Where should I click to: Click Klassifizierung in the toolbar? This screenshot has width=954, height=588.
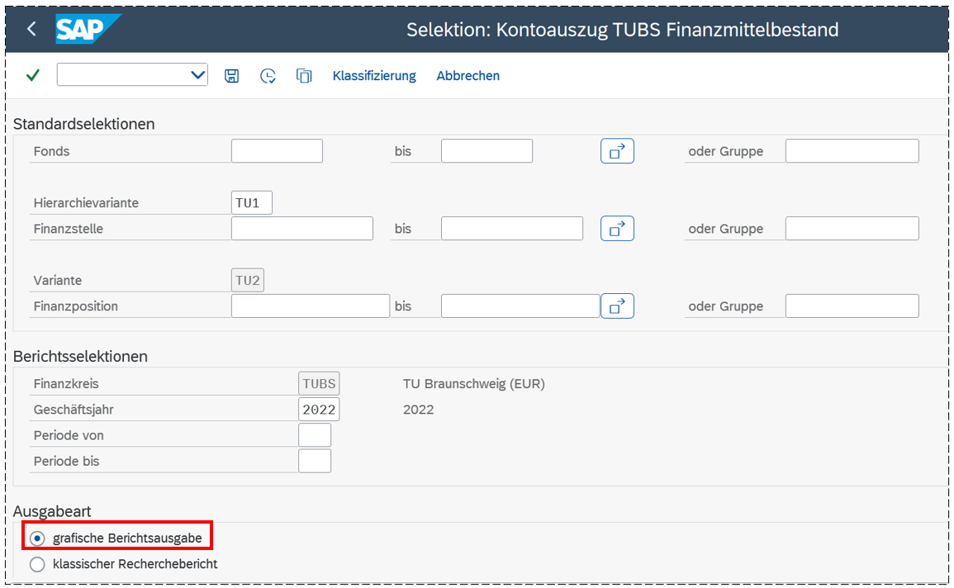pyautogui.click(x=374, y=76)
